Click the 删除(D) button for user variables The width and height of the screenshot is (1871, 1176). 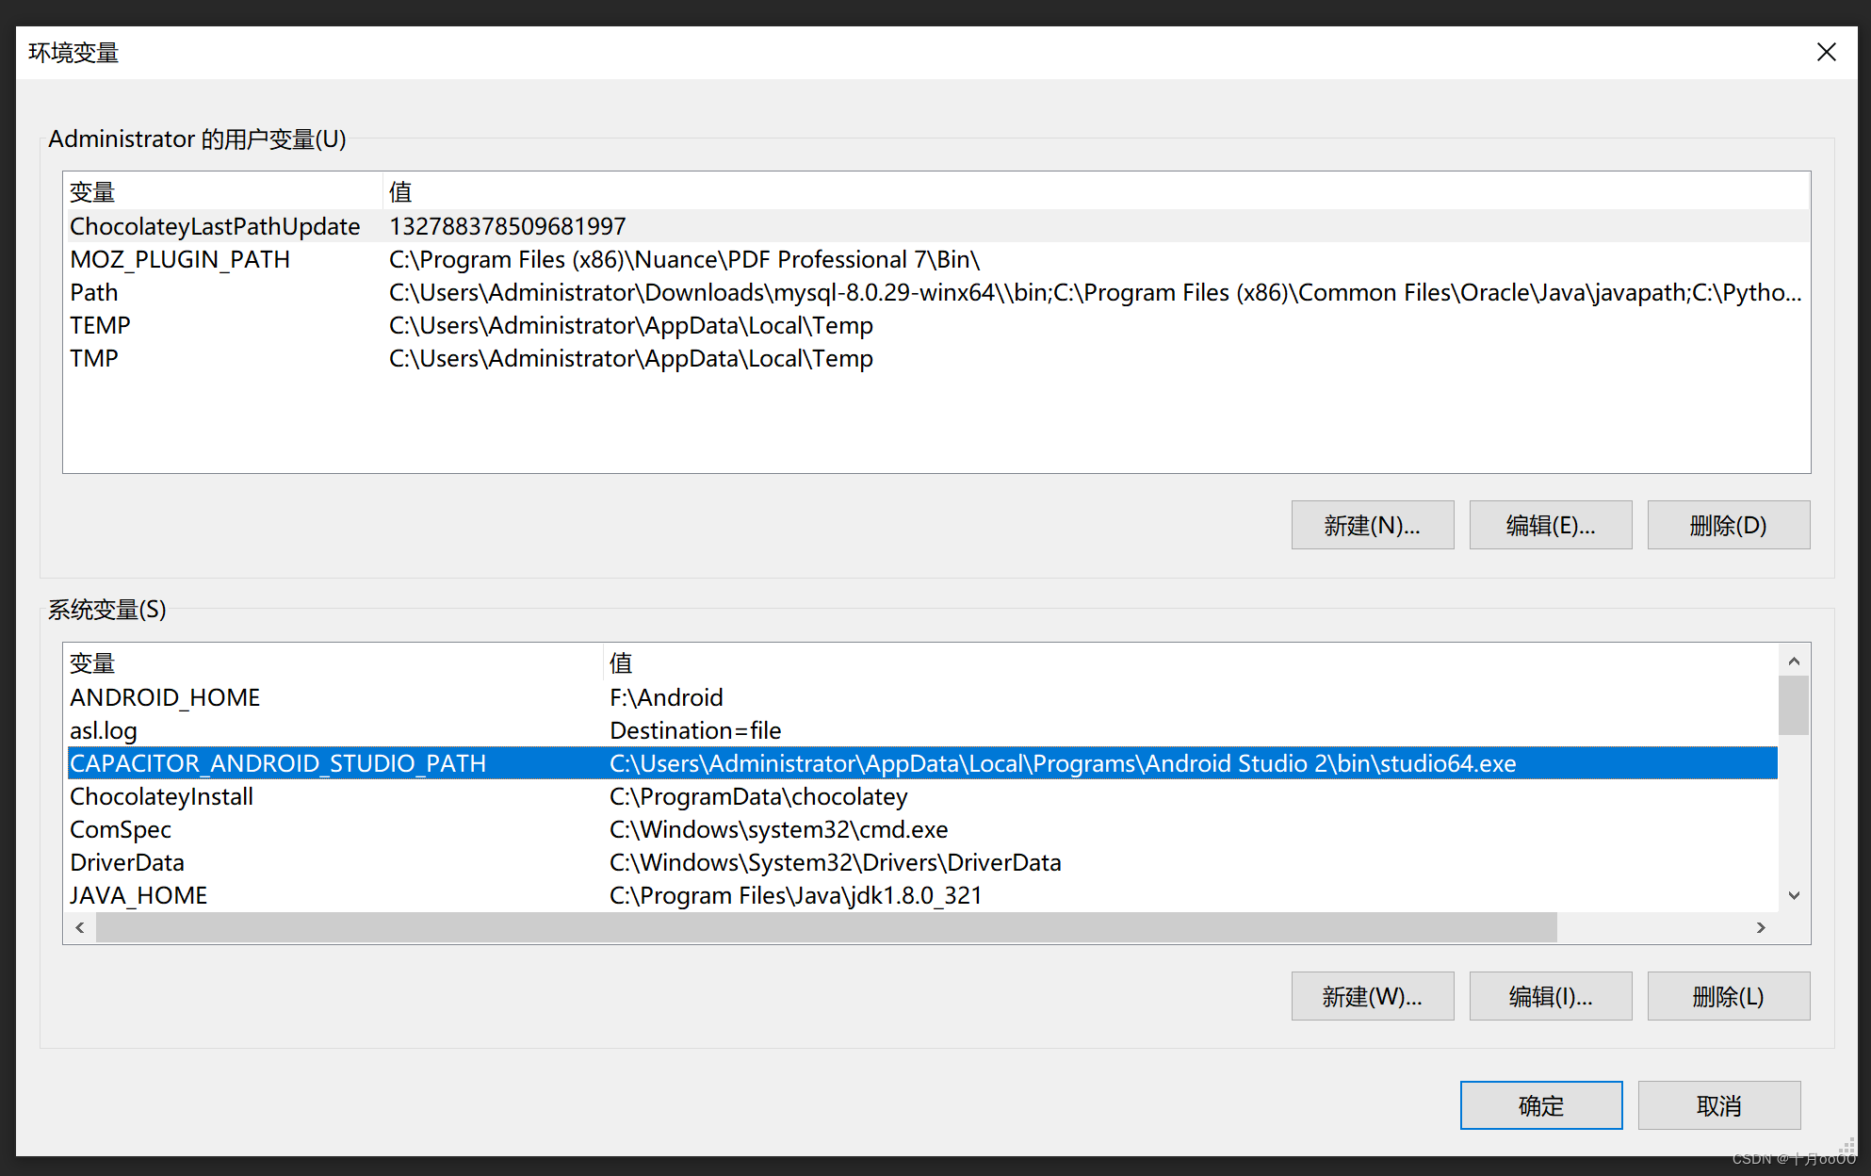click(x=1728, y=525)
